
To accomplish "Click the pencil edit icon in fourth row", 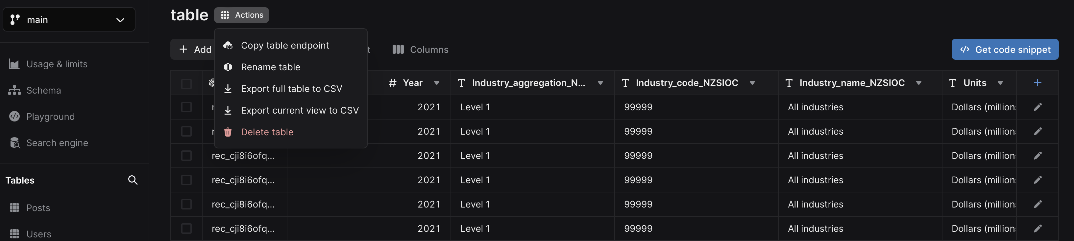I will [x=1038, y=180].
